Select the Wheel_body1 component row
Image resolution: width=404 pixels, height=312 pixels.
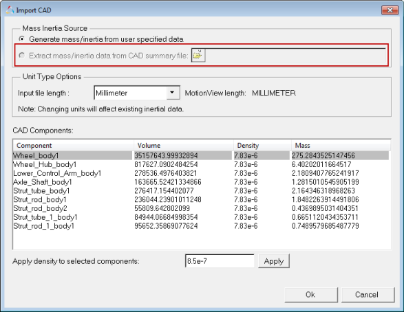[x=201, y=155]
